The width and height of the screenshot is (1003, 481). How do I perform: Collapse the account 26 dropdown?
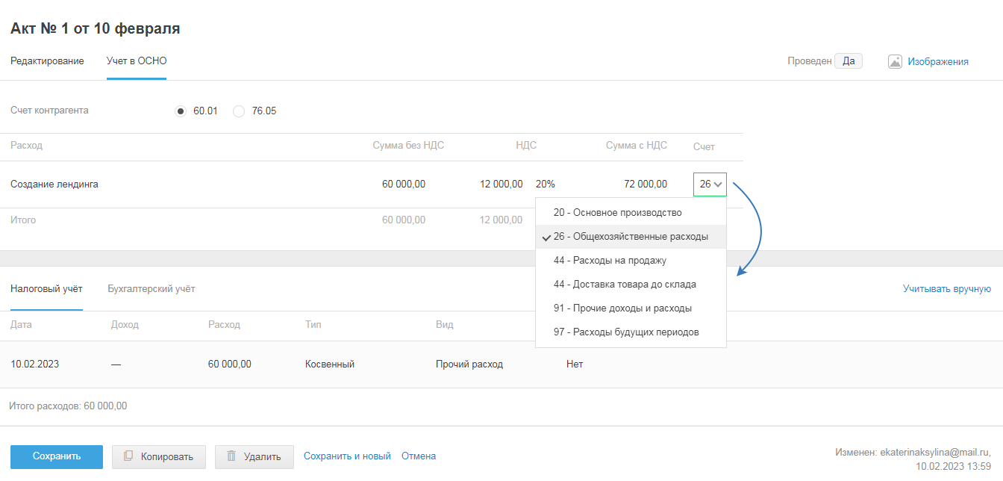point(710,184)
